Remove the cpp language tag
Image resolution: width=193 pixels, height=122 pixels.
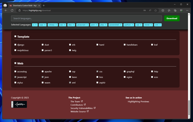coord(45,25)
